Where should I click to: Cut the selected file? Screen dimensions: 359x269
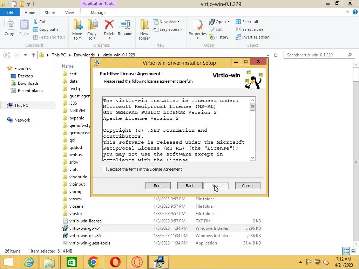pyautogui.click(x=39, y=22)
